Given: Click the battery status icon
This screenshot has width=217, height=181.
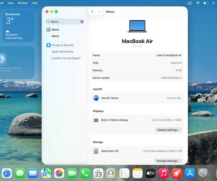Looking at the screenshot, I should click(206, 3).
